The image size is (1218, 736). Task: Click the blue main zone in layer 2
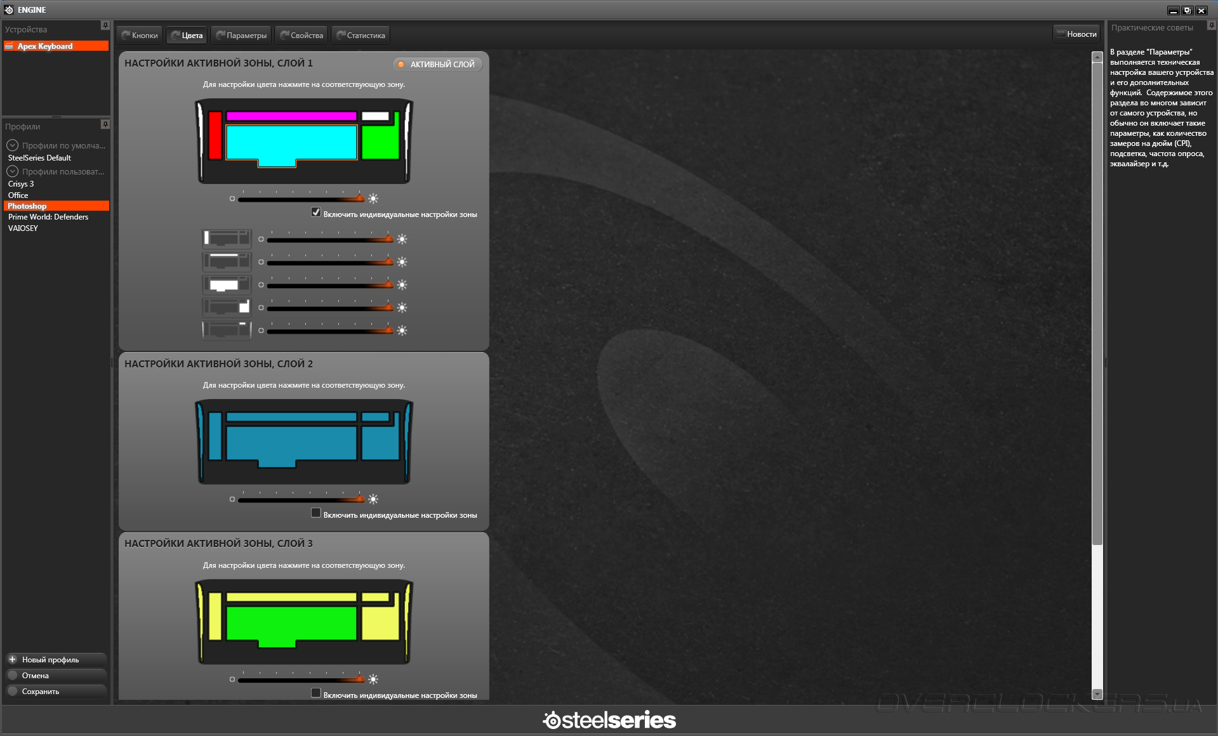click(x=291, y=444)
